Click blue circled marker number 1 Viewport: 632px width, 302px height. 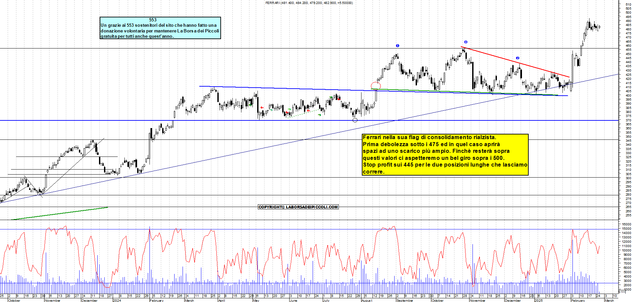coord(397,45)
